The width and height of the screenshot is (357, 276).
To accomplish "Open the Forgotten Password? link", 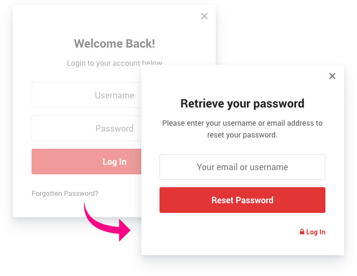I will pyautogui.click(x=65, y=194).
